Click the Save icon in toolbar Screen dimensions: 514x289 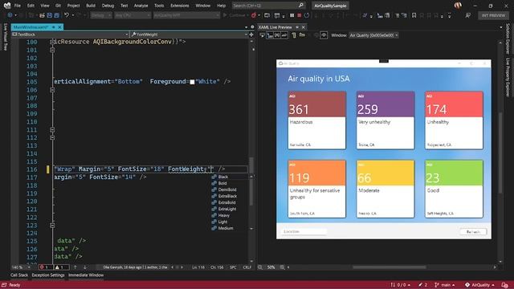tap(50, 15)
